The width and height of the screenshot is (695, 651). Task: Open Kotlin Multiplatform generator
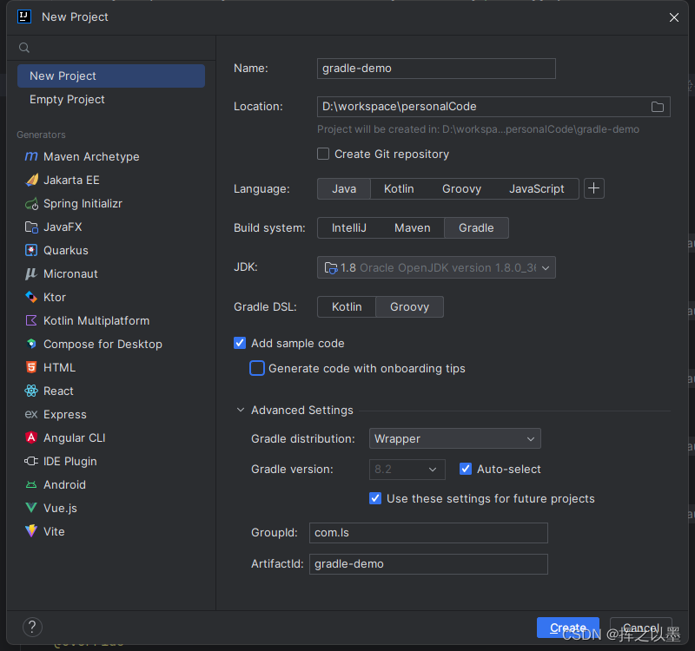(96, 320)
